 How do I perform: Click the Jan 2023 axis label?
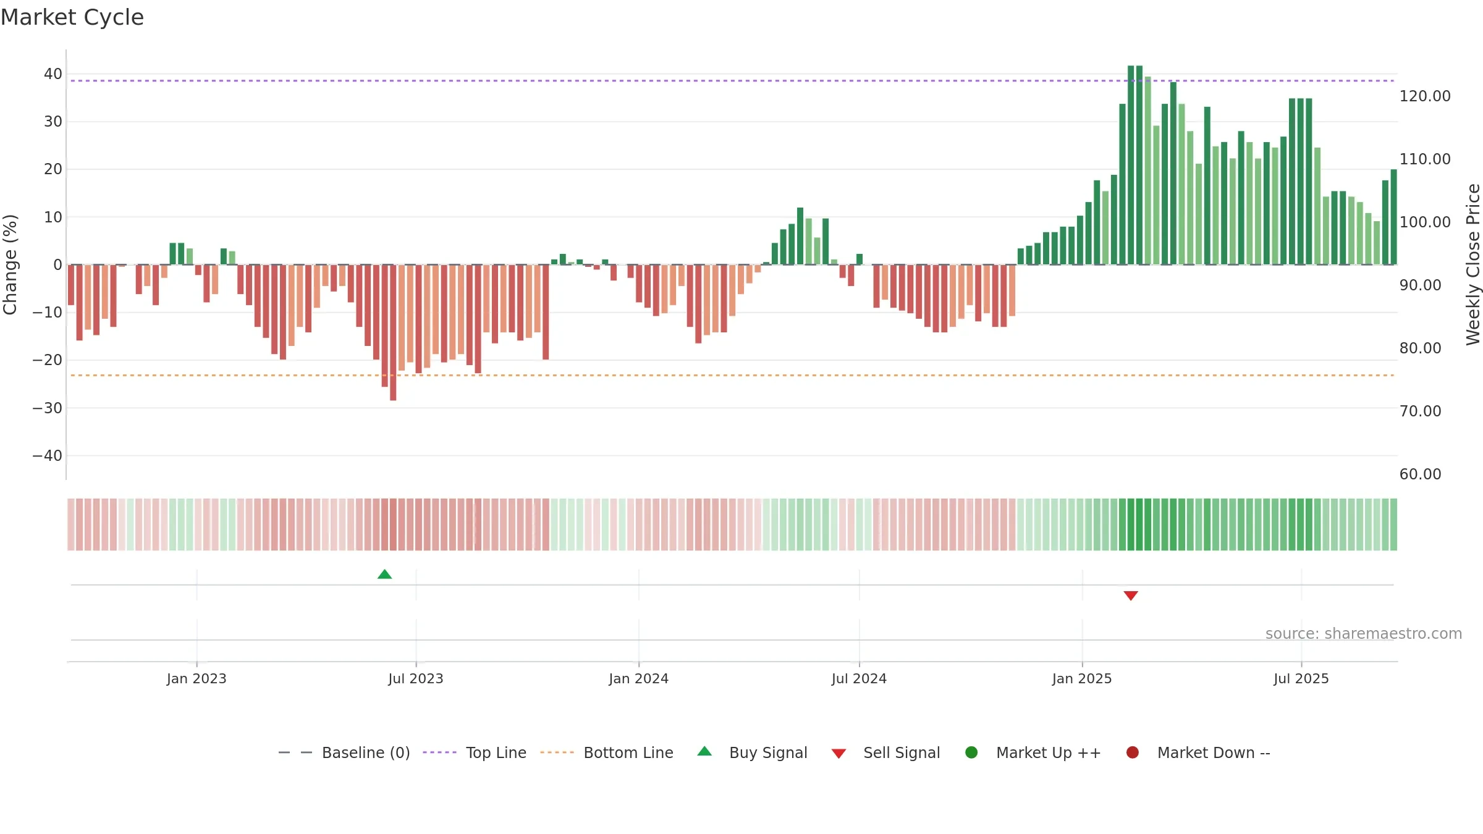point(196,678)
